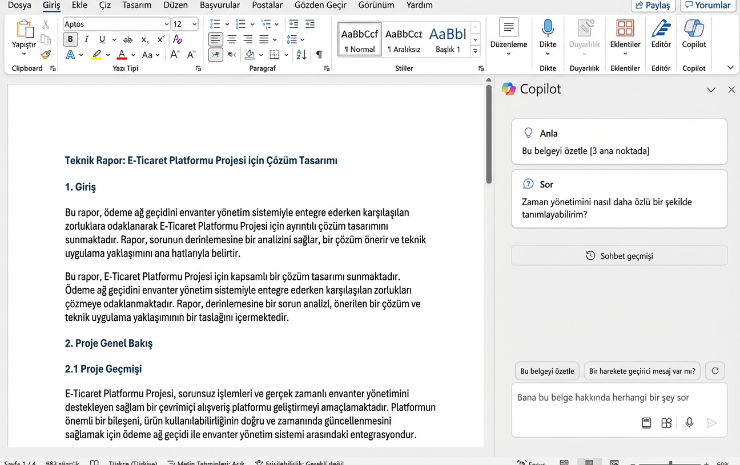Send the Copilot message with the arrow icon

point(712,423)
